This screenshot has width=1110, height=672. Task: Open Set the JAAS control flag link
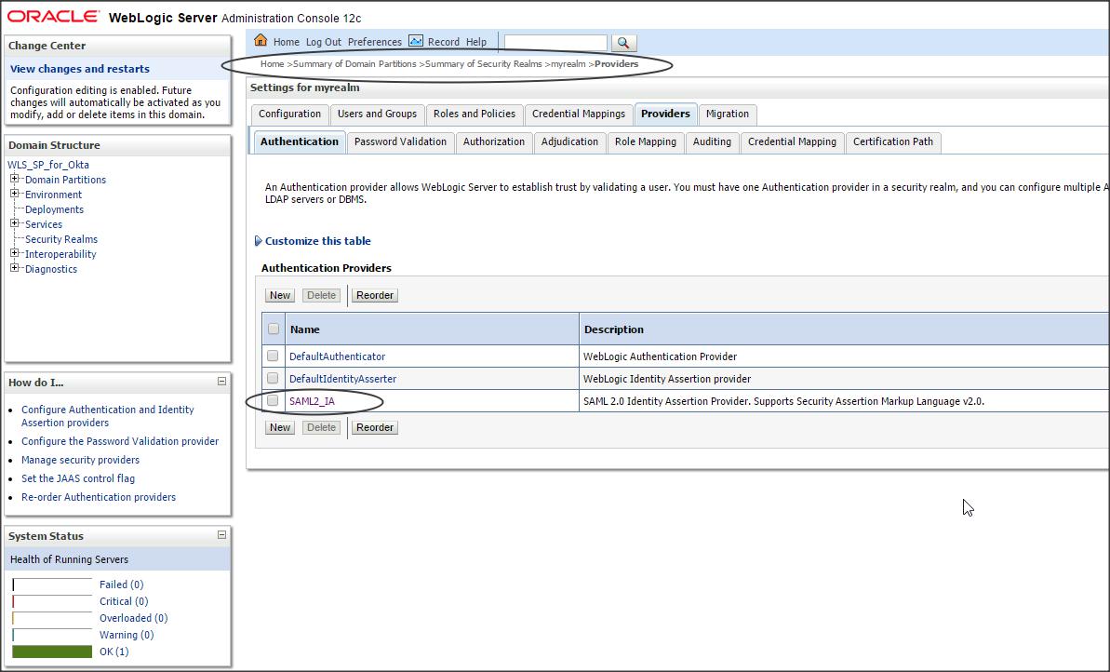click(x=78, y=478)
